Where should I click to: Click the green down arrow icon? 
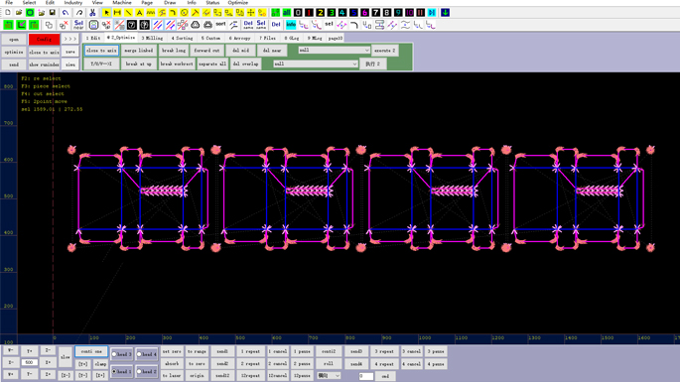point(445,13)
